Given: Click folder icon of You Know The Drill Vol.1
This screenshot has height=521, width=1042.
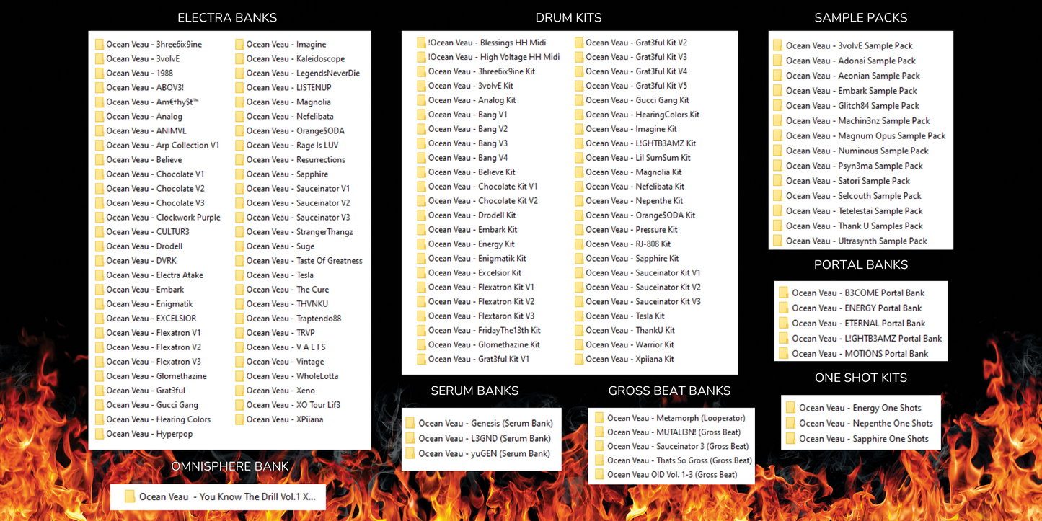Looking at the screenshot, I should click(130, 496).
